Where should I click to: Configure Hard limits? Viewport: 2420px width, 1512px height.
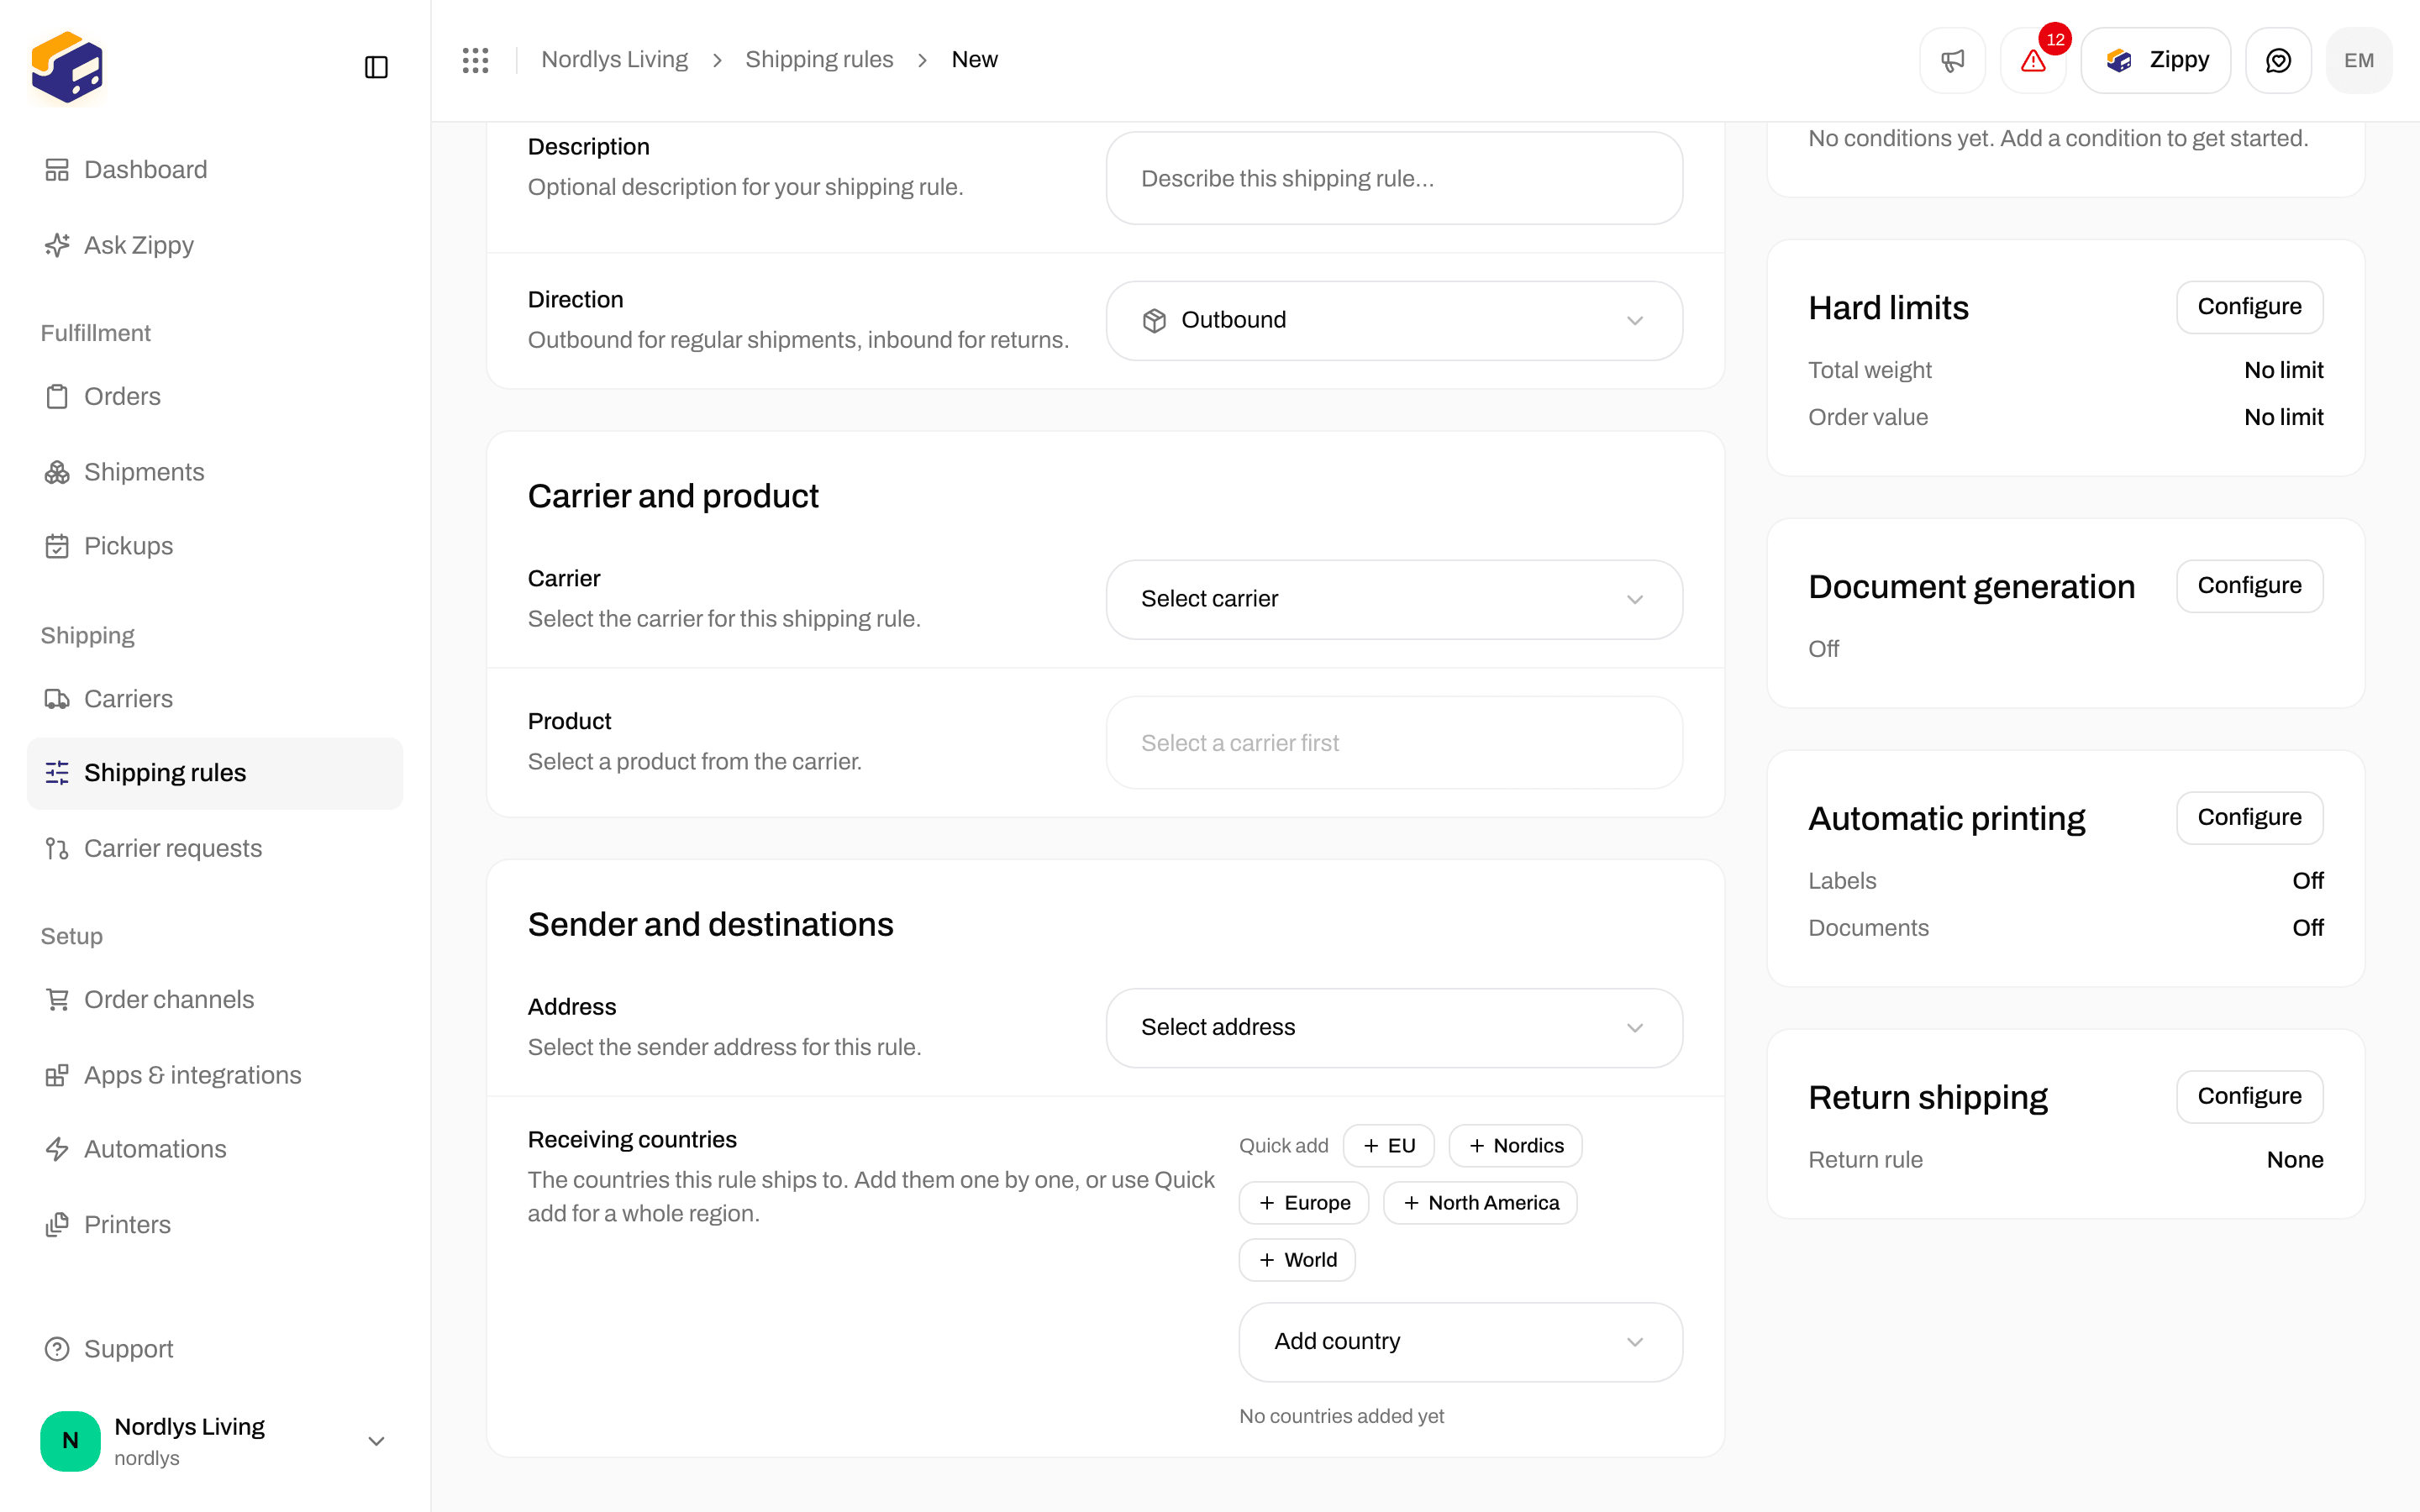click(x=2249, y=307)
